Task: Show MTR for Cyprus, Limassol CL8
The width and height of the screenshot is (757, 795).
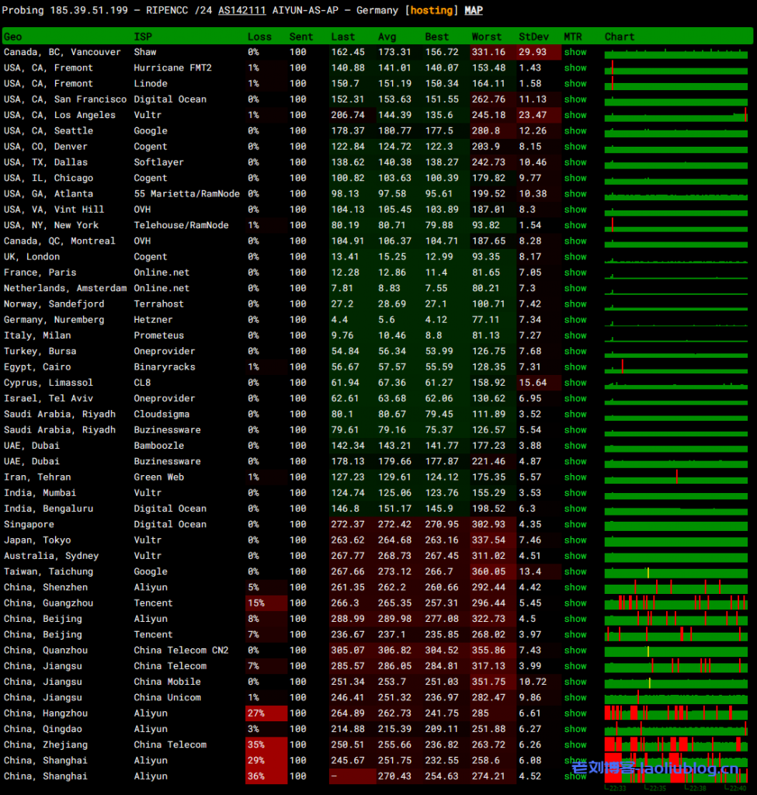Action: (x=575, y=382)
